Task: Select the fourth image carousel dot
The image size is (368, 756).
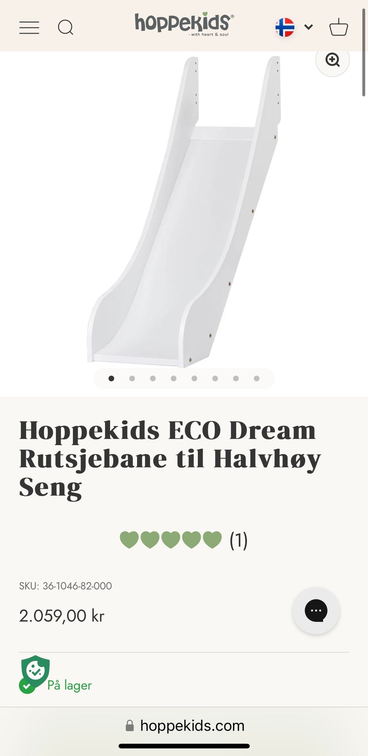Action: [174, 378]
